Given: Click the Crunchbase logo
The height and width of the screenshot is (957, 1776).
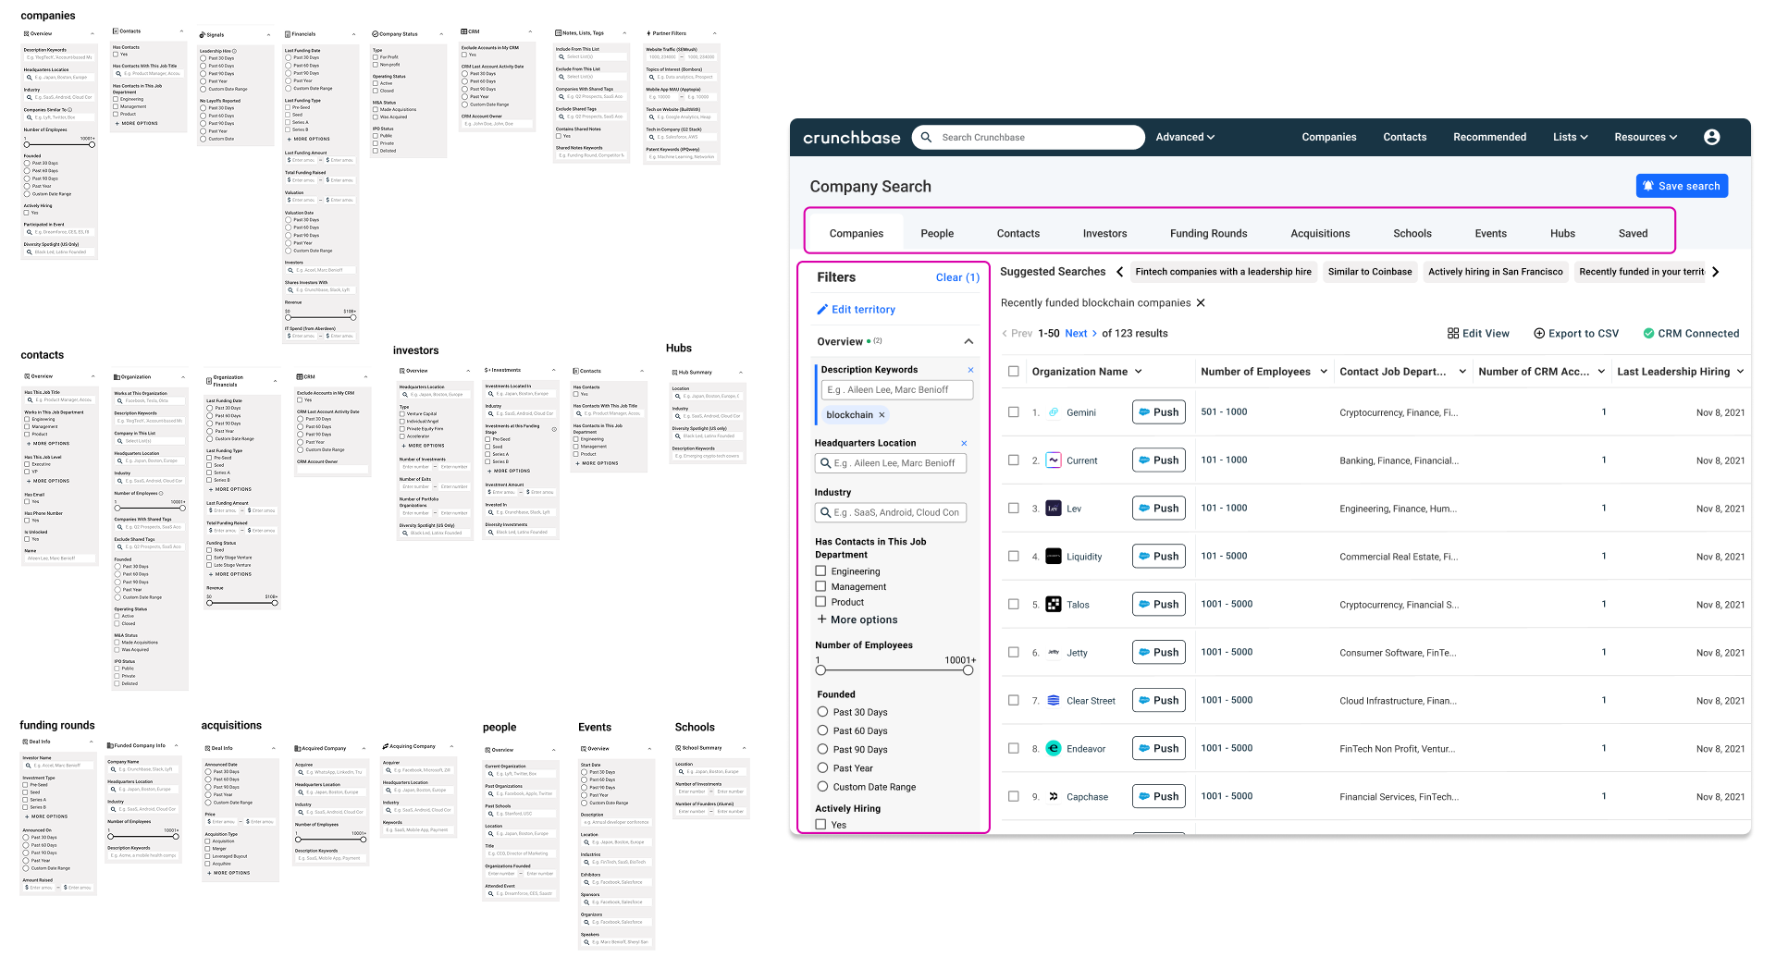Looking at the screenshot, I should [x=851, y=138].
